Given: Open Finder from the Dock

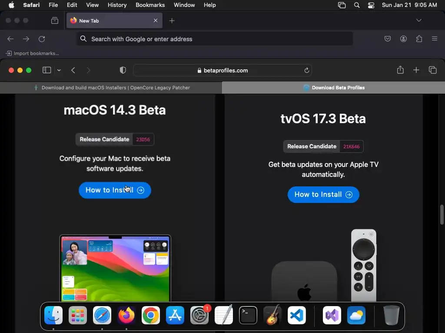Looking at the screenshot, I should [x=53, y=315].
